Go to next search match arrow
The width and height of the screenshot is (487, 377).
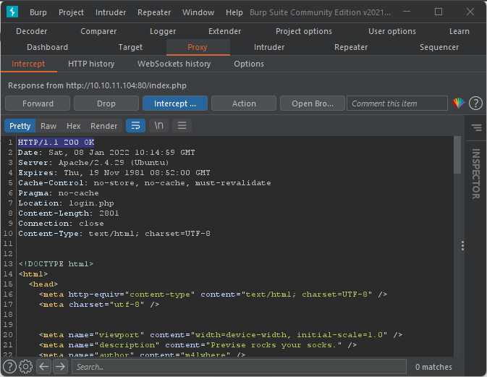click(x=60, y=367)
